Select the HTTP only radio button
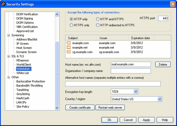Image resolution: width=177 pixels, height=126 pixels. coord(71,19)
